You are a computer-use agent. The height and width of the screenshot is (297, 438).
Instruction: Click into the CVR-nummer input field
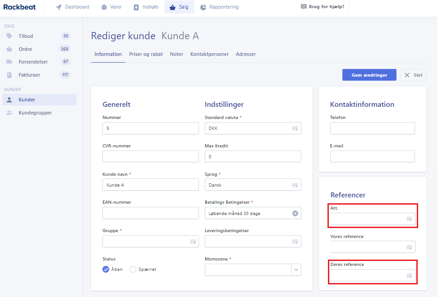pyautogui.click(x=151, y=156)
